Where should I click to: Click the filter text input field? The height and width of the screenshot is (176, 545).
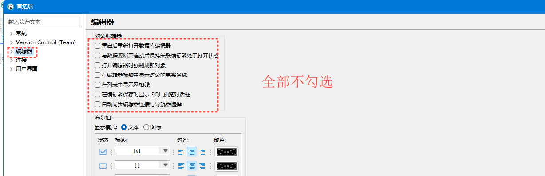coord(43,22)
